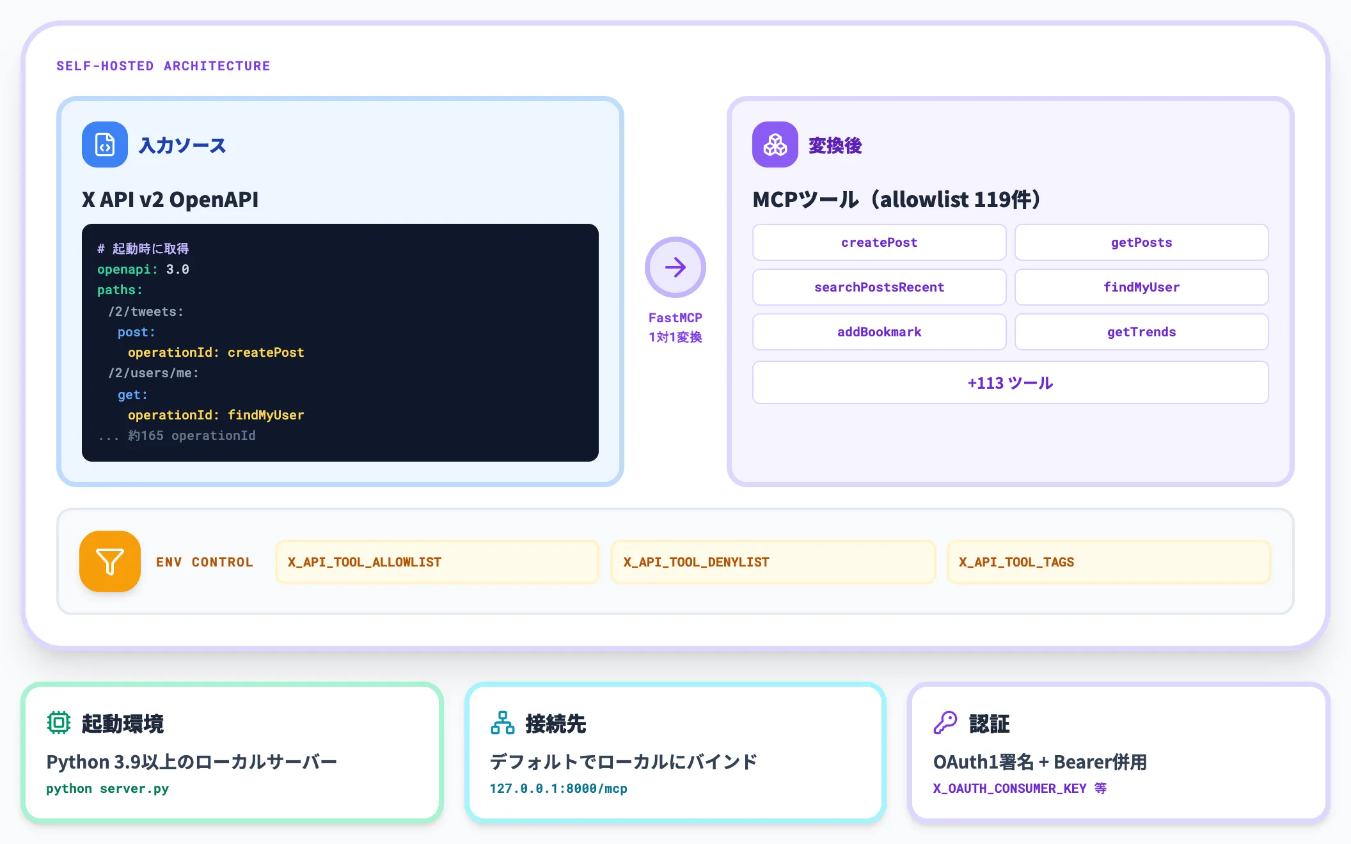Click the purple key icon beside 認証
The width and height of the screenshot is (1351, 844).
pyautogui.click(x=945, y=723)
